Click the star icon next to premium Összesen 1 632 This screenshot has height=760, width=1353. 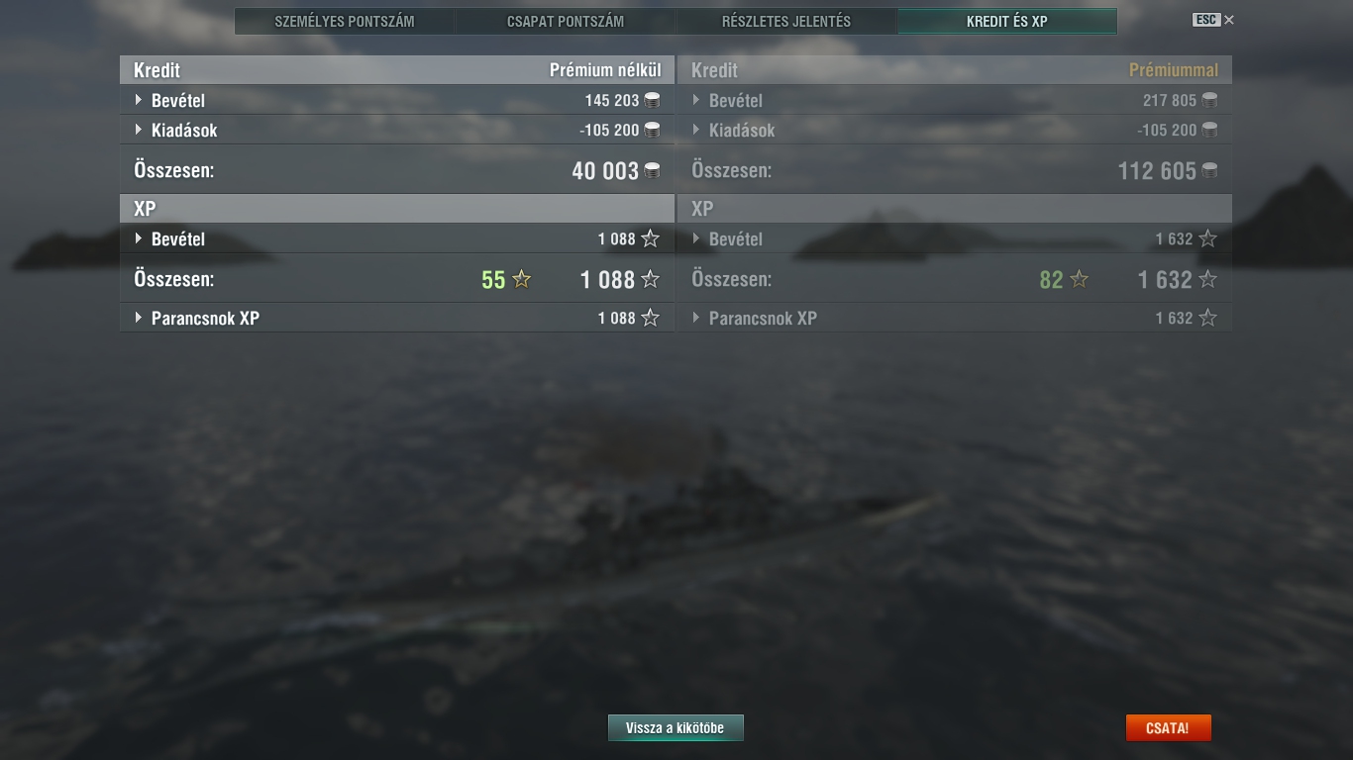tap(1207, 280)
